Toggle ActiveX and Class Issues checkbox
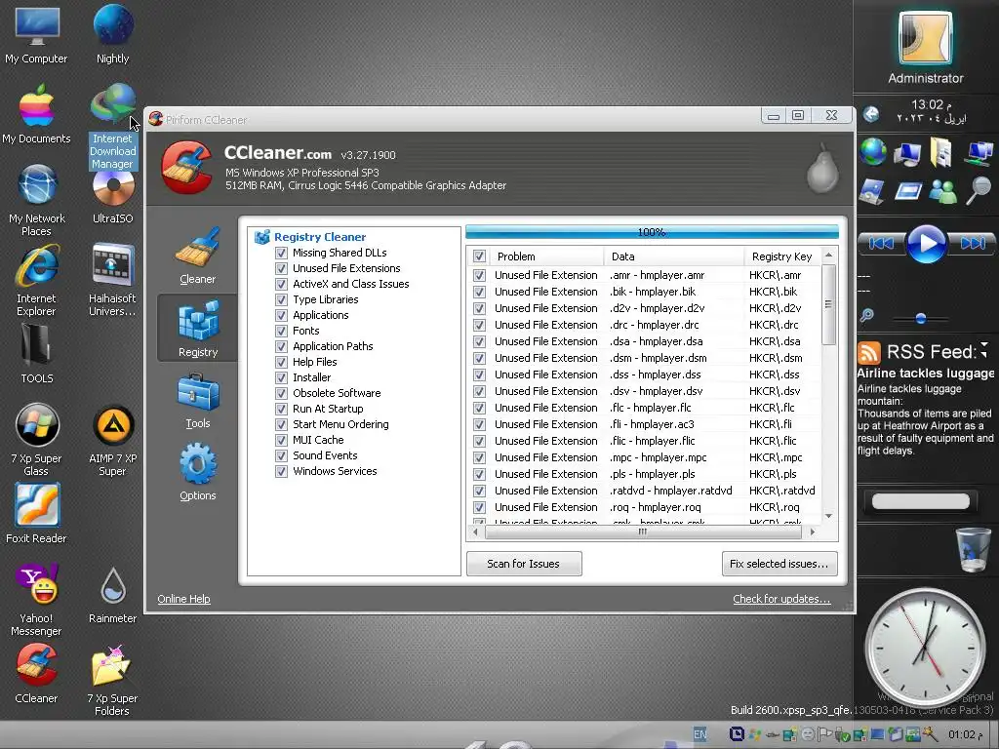The width and height of the screenshot is (999, 749). click(281, 284)
